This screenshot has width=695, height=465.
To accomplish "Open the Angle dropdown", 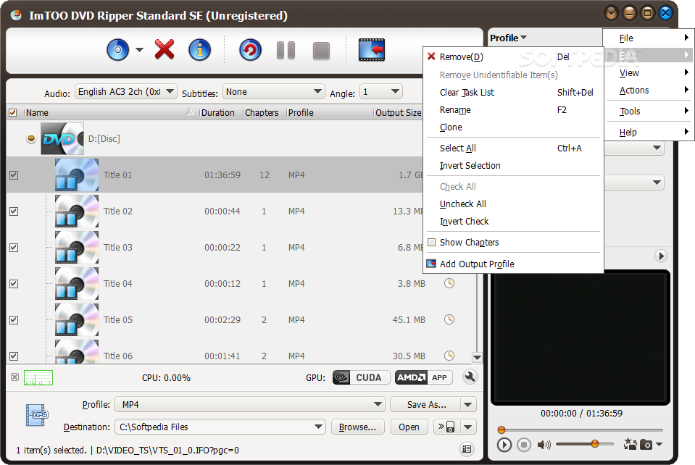I will (380, 92).
